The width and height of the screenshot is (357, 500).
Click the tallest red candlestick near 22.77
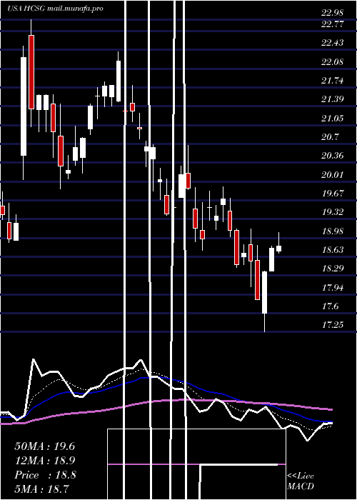tap(31, 72)
